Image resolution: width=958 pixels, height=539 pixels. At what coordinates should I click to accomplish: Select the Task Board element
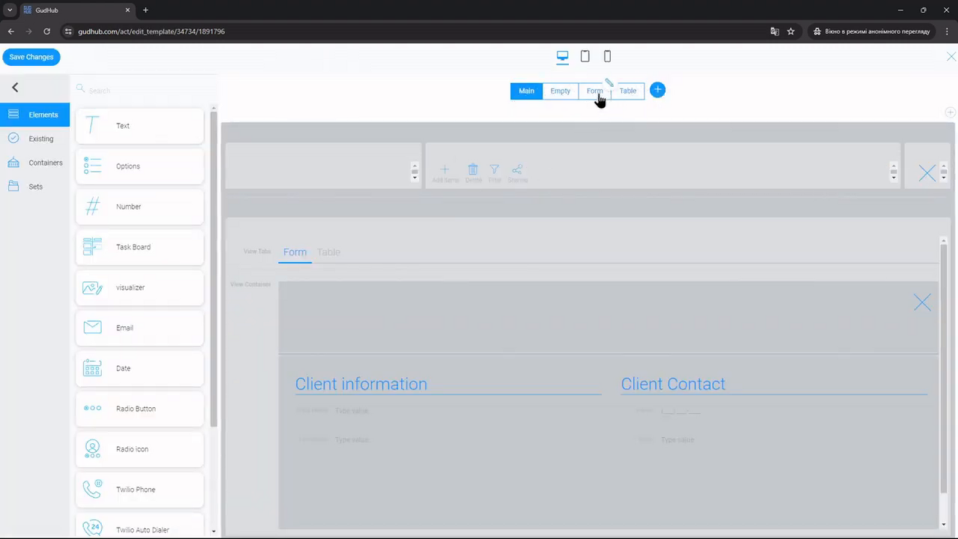[140, 247]
